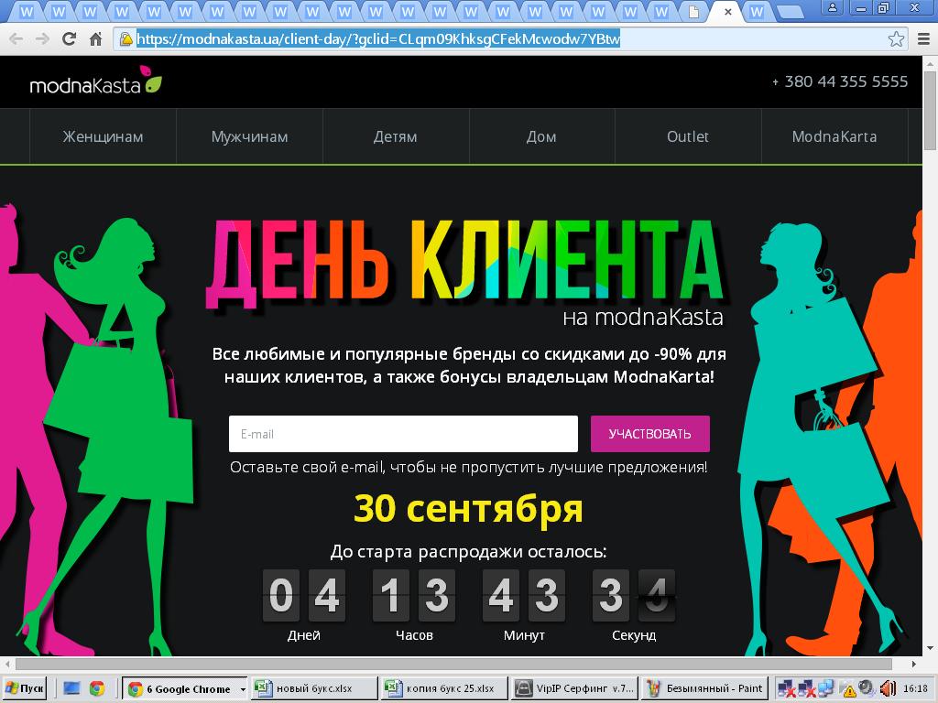This screenshot has height=703, width=938.
Task: Click the vertical scrollbar down arrow
Action: 931,649
